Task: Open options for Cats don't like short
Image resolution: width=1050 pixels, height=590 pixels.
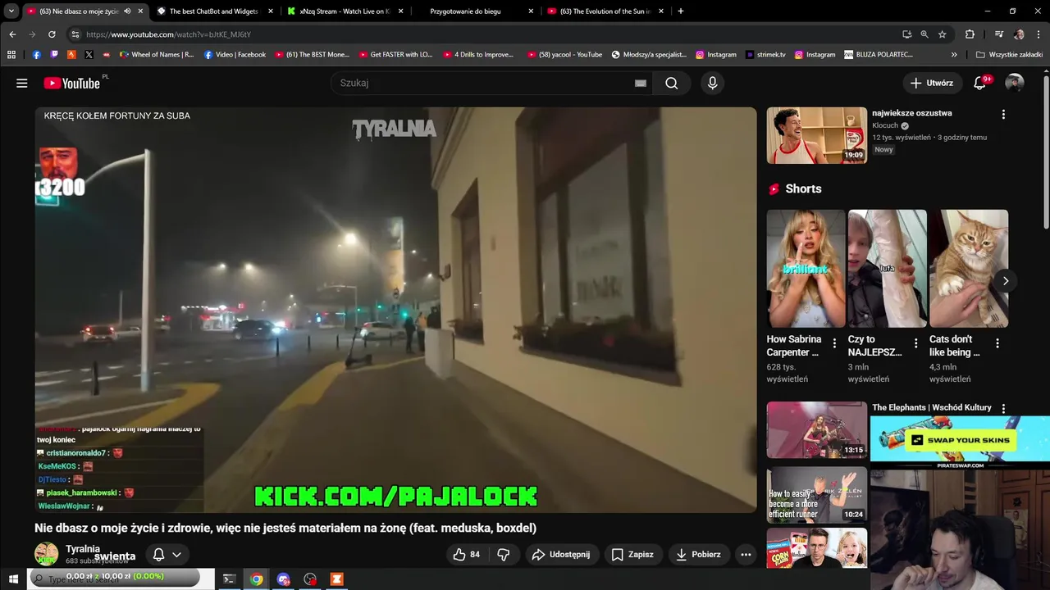Action: pos(997,343)
